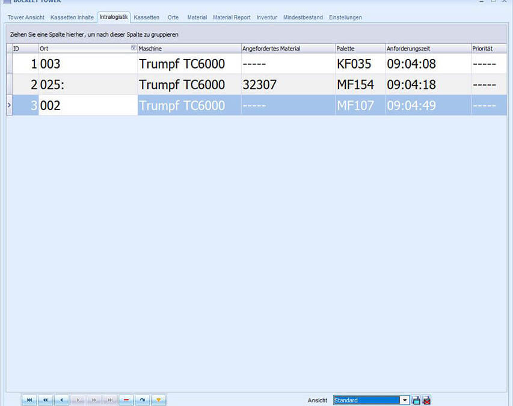Sort by Ort column header
This screenshot has width=513, height=406.
click(88, 48)
